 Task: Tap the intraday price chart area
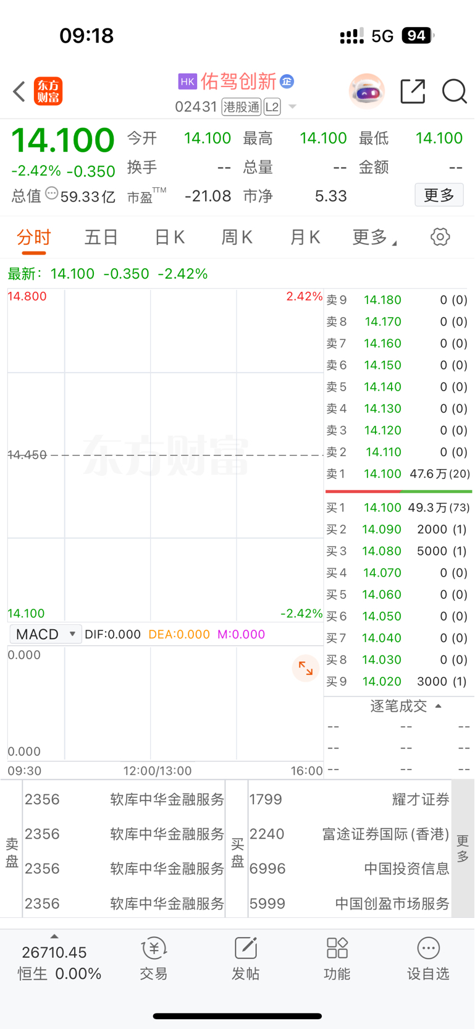pyautogui.click(x=166, y=455)
